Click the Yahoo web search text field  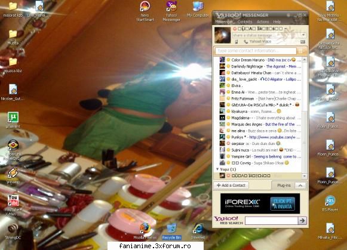click(271, 220)
